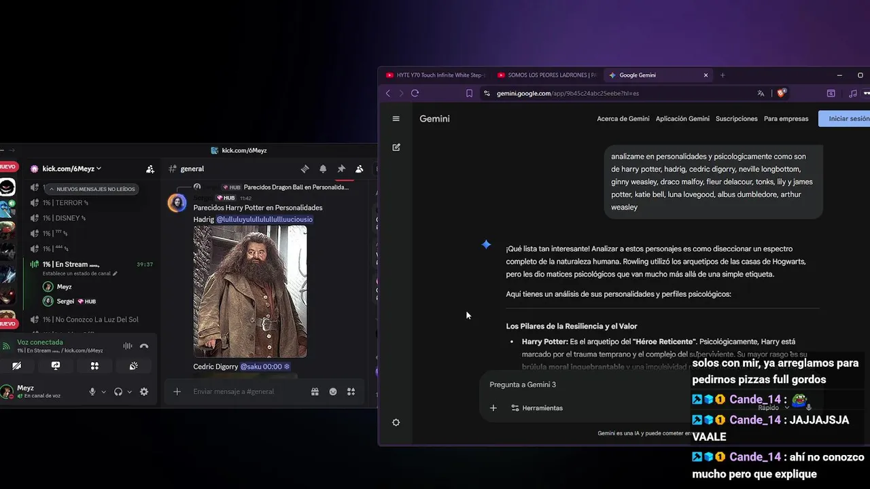870x489 pixels.
Task: Start screen share in Discord
Action: (x=56, y=365)
